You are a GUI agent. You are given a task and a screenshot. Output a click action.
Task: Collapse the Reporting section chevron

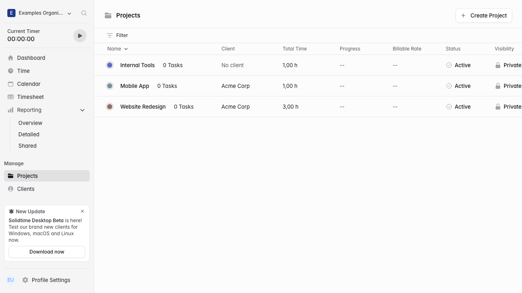pyautogui.click(x=82, y=110)
